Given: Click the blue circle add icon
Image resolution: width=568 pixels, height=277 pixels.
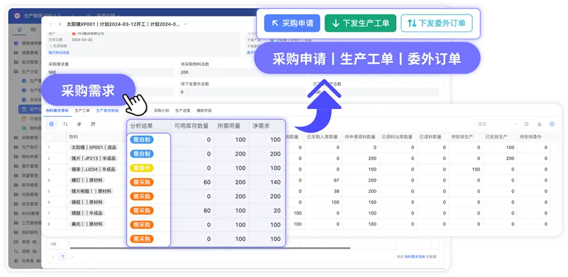Looking at the screenshot, I should click(x=552, y=124).
